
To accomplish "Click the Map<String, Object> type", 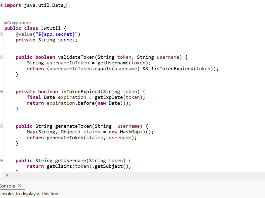I will 54,132.
